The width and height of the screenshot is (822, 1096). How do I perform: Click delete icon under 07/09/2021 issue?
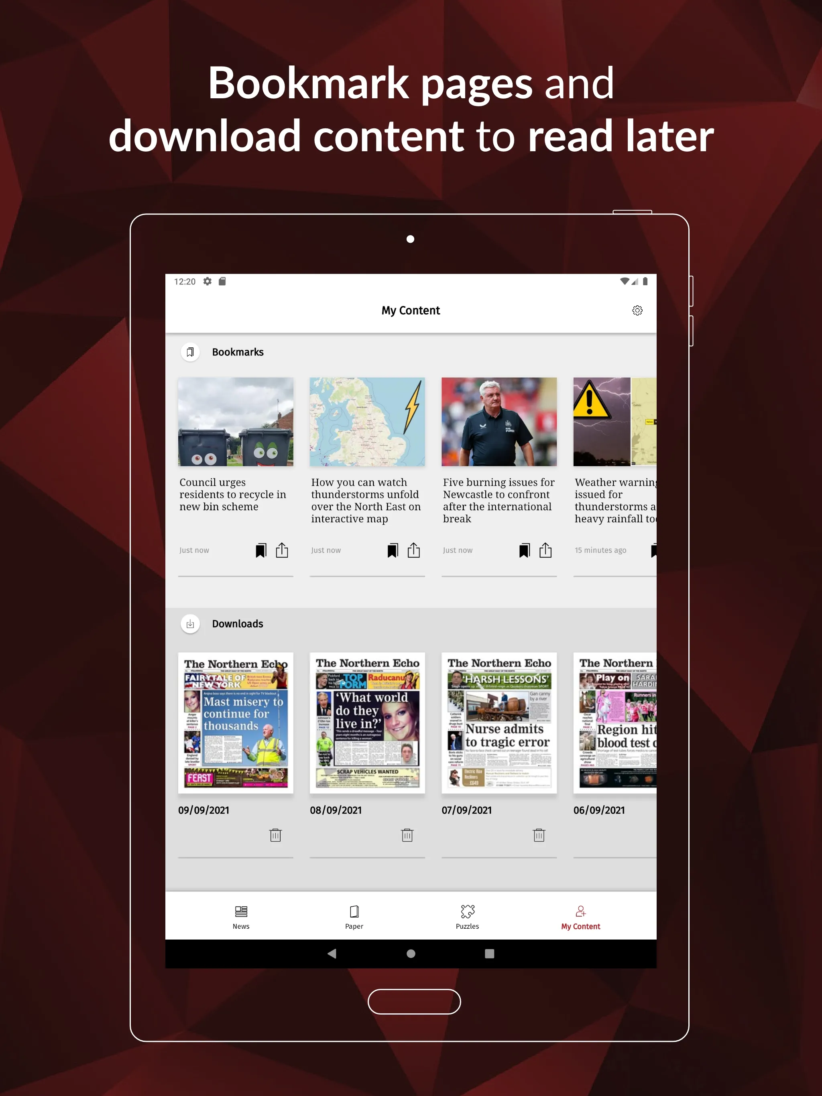point(538,834)
